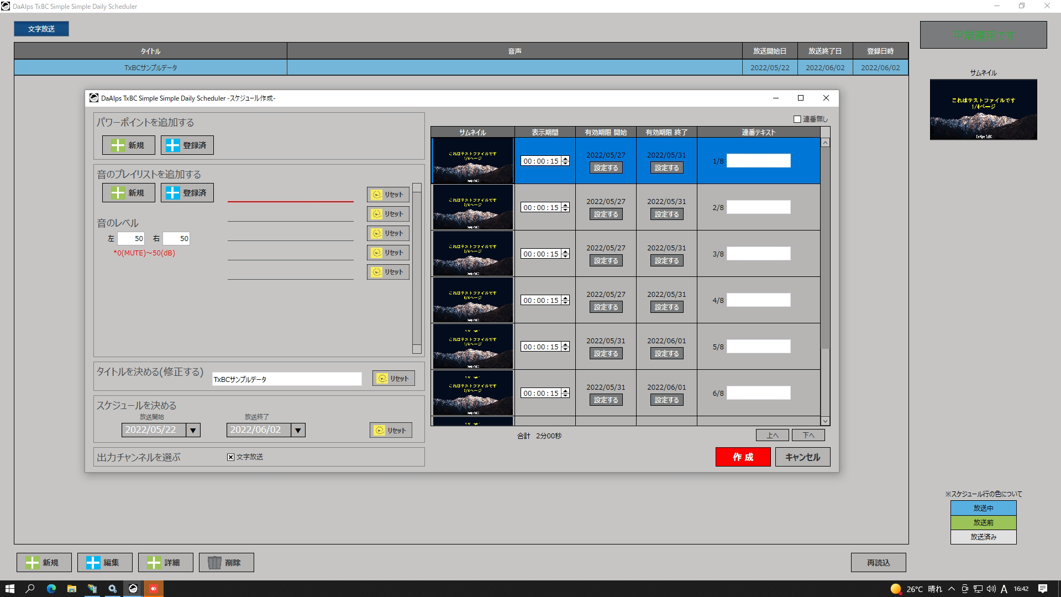The width and height of the screenshot is (1061, 597).
Task: Adjust display duration spinner for row 4/8
Action: (x=565, y=300)
